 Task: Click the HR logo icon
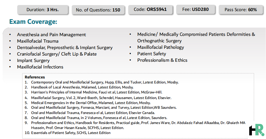(x=257, y=130)
